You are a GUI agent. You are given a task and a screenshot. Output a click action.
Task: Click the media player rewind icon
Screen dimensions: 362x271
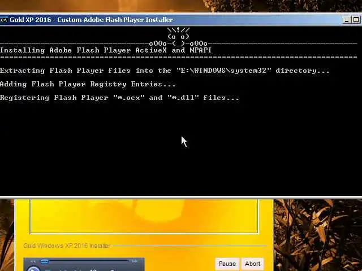33,261
